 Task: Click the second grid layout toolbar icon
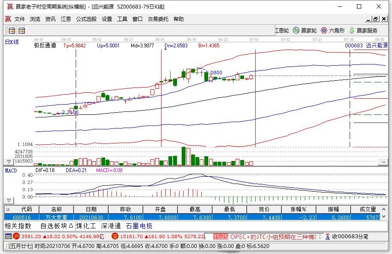[22, 31]
